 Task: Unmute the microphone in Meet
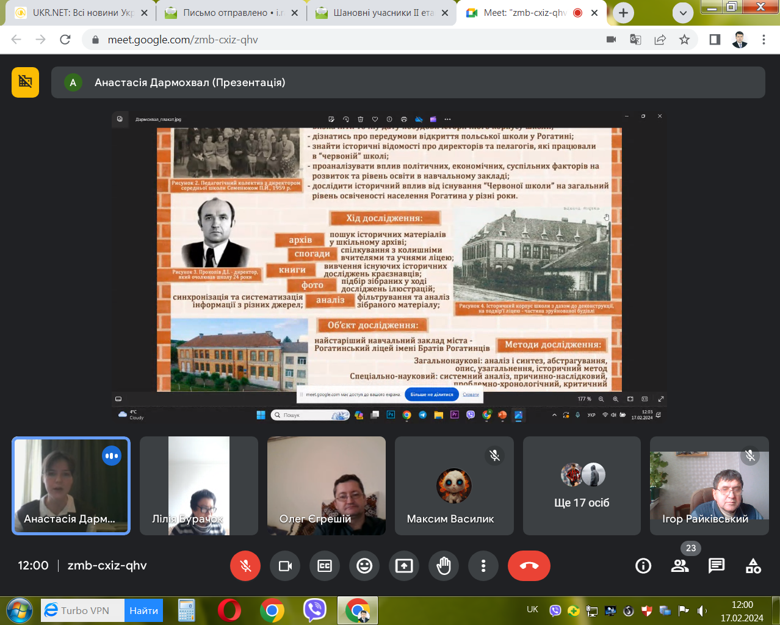[x=245, y=566]
